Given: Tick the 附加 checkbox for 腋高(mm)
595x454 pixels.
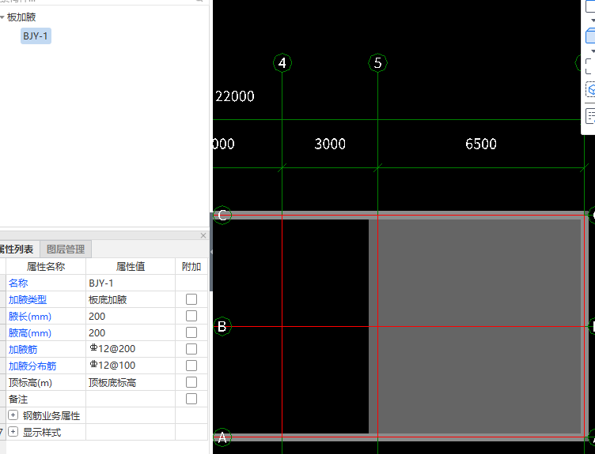Looking at the screenshot, I should 191,332.
